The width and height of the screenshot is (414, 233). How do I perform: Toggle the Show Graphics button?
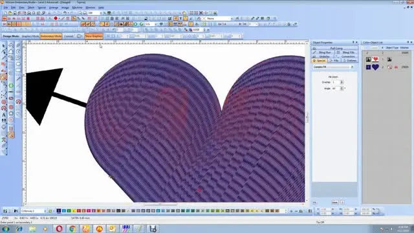94,36
